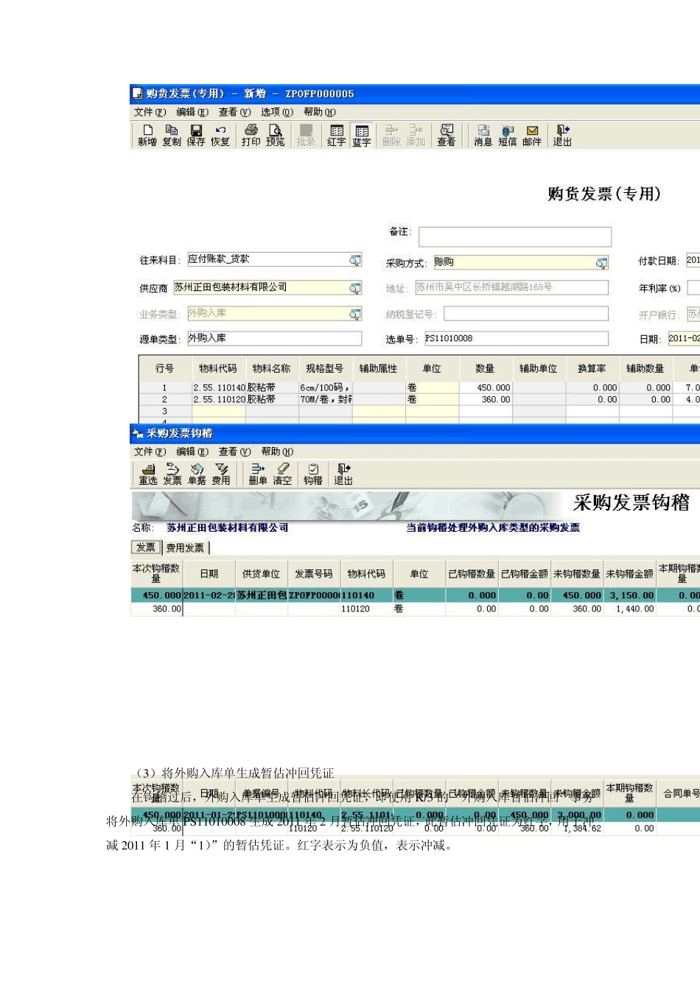Image resolution: width=700 pixels, height=990 pixels.
Task: Click the 备注 remarks input field
Action: click(514, 236)
